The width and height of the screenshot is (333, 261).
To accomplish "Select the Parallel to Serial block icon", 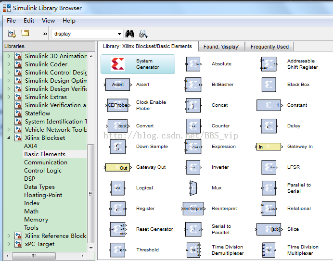I will tap(269, 188).
